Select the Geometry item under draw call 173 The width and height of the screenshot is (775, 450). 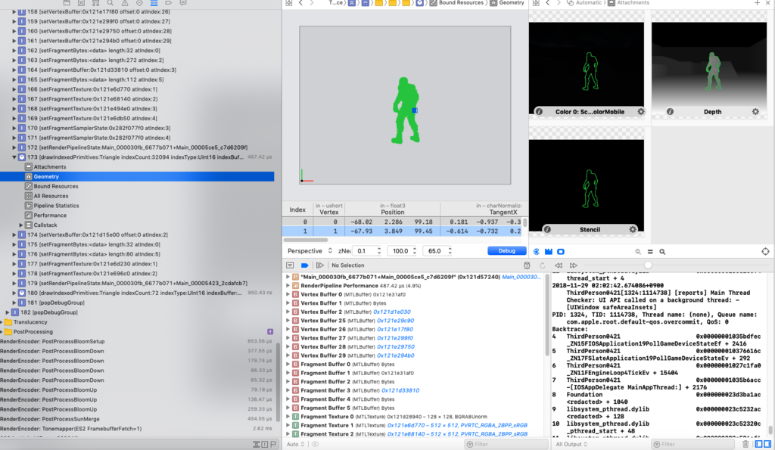137,176
